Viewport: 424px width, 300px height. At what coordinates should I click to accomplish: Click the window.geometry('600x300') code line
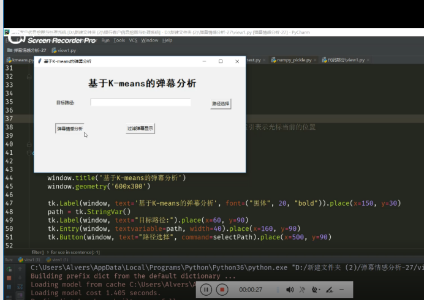[99, 187]
